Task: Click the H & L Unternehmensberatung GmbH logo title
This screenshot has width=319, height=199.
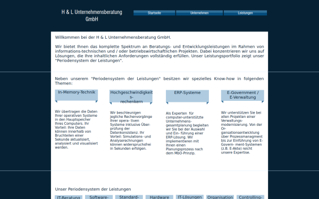Action: click(x=92, y=15)
